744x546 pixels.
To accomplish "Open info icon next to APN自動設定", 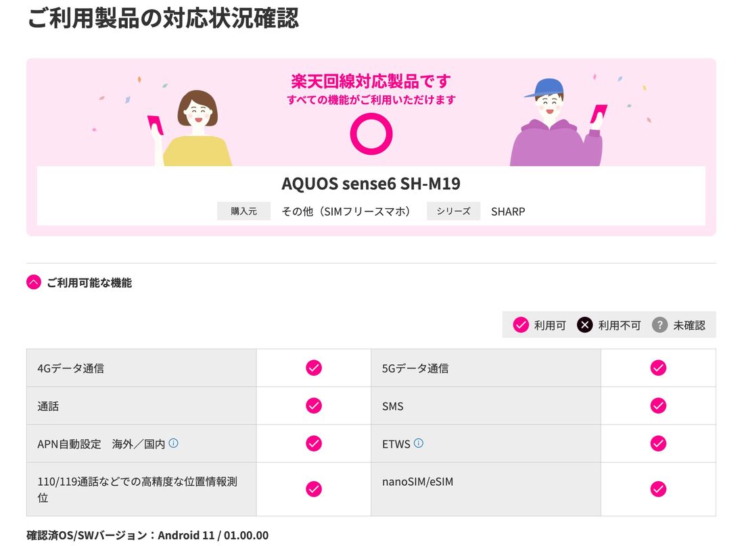I will [174, 443].
